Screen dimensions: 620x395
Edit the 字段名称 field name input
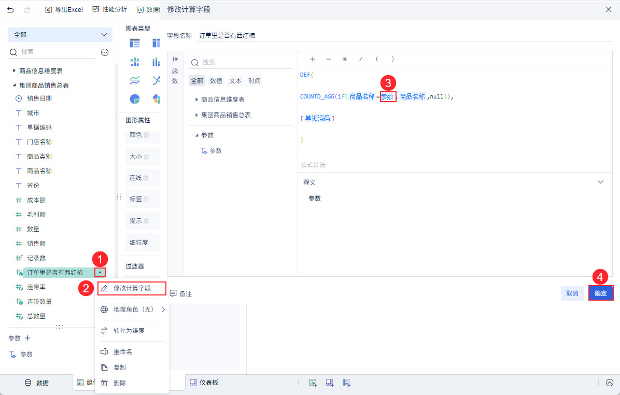(405, 36)
